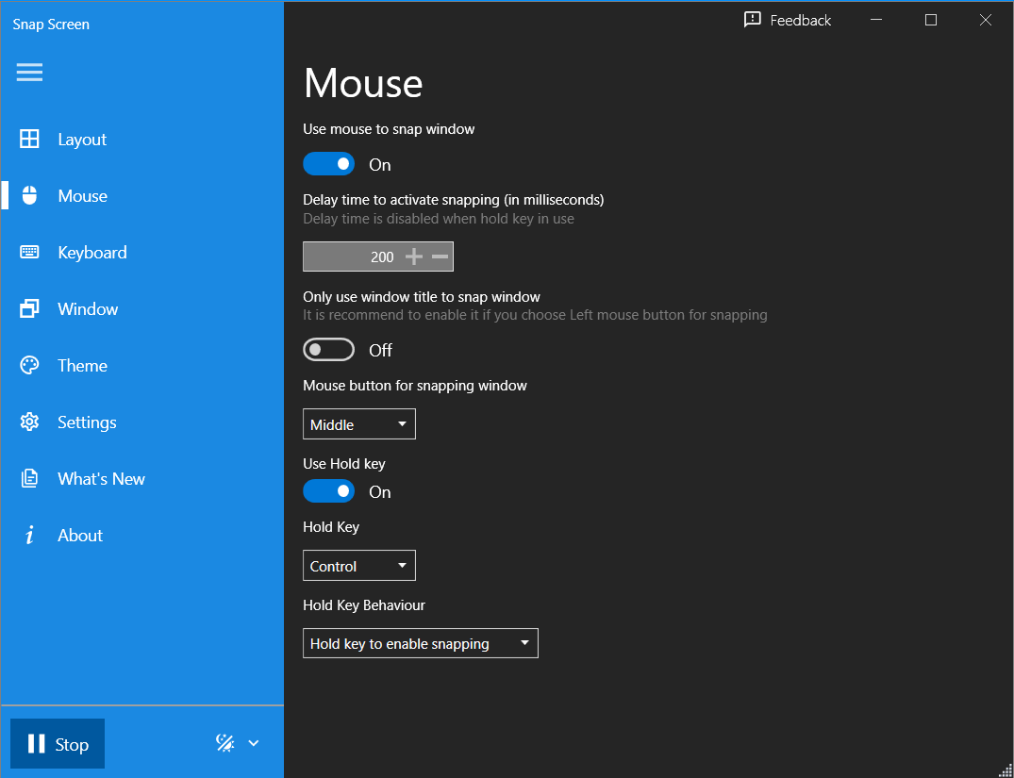Image resolution: width=1014 pixels, height=778 pixels.
Task: Click the magic wand icon near Stop
Action: 224,743
